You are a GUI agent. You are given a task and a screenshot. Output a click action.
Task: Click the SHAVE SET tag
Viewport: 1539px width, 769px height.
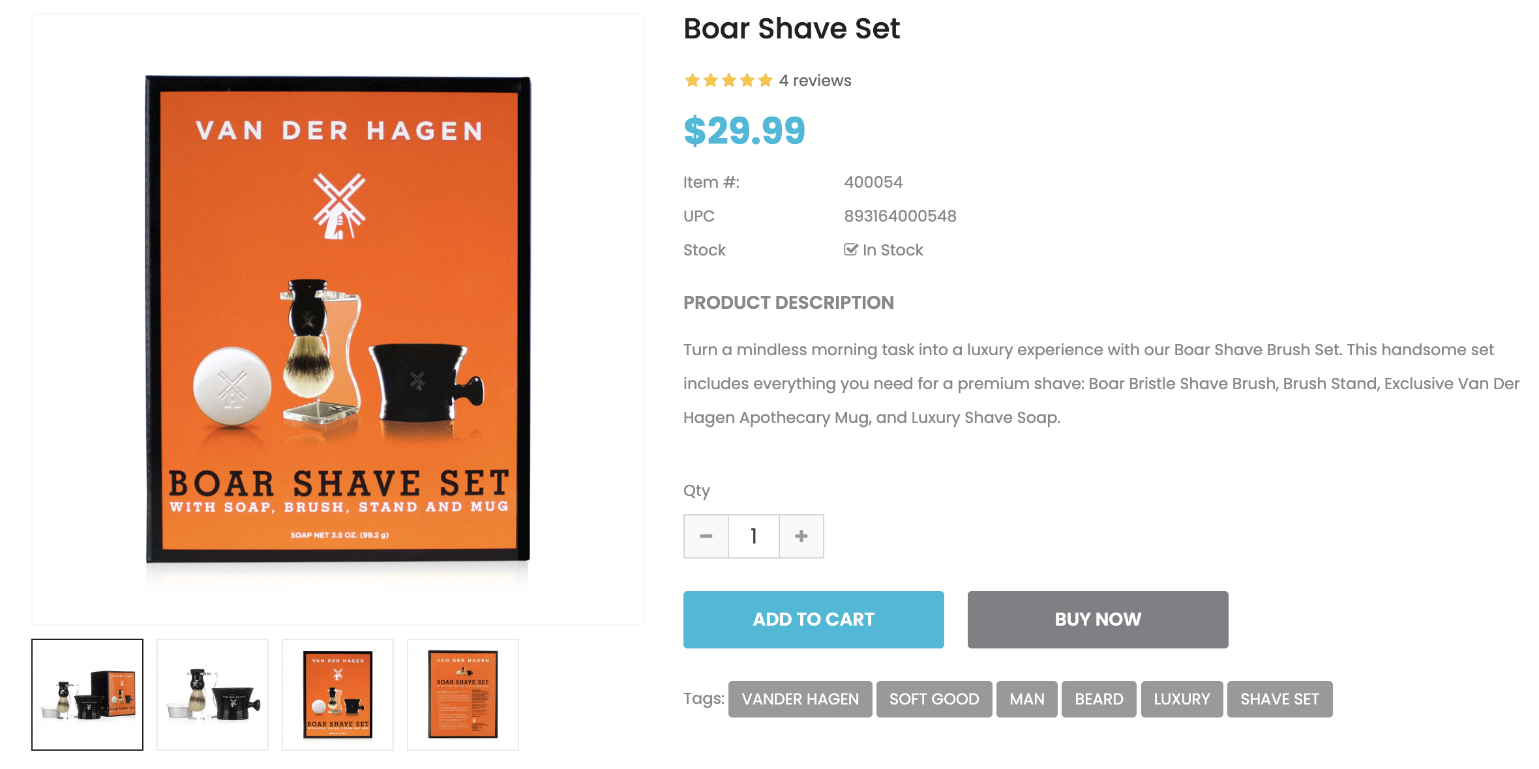point(1279,699)
